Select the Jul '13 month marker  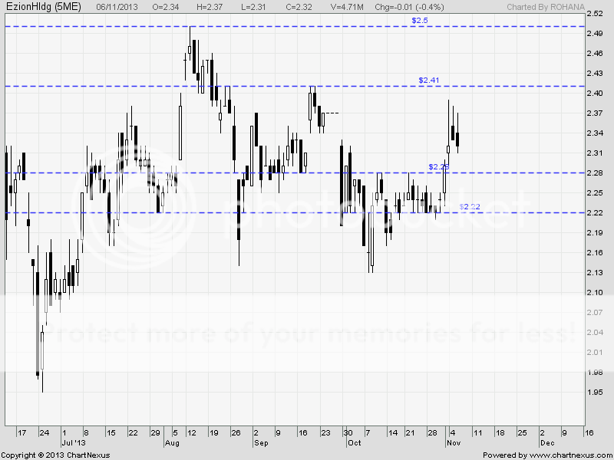[70, 443]
